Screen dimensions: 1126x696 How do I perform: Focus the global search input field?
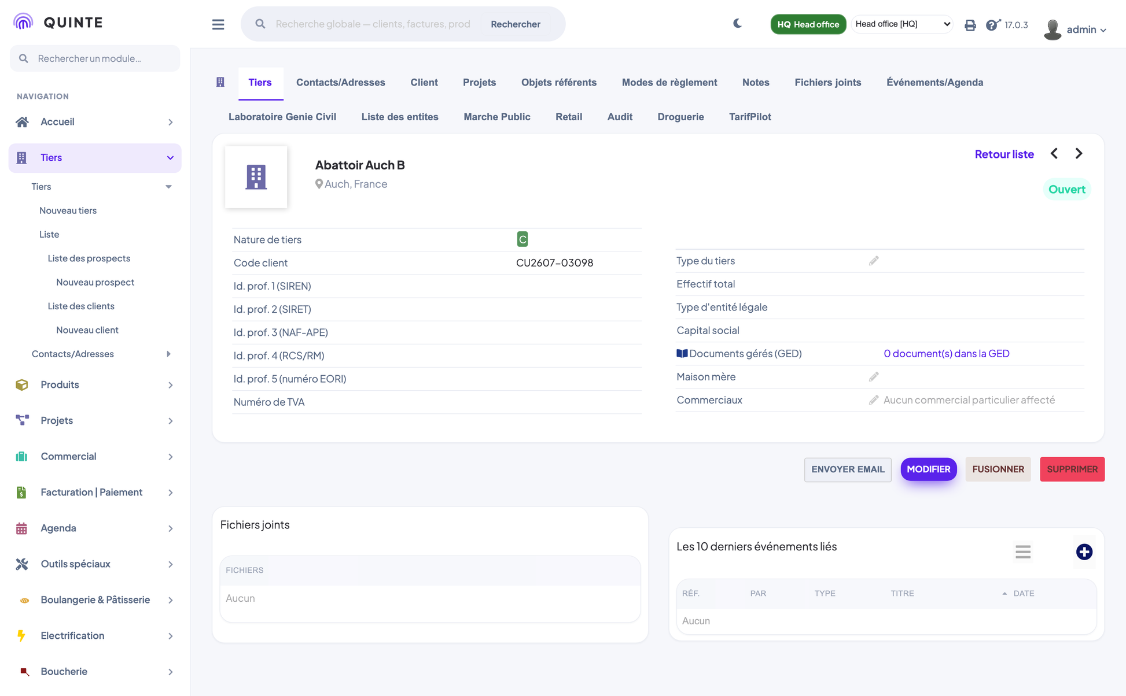(373, 24)
